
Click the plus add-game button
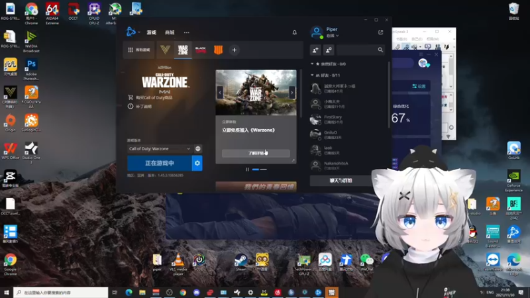point(235,50)
